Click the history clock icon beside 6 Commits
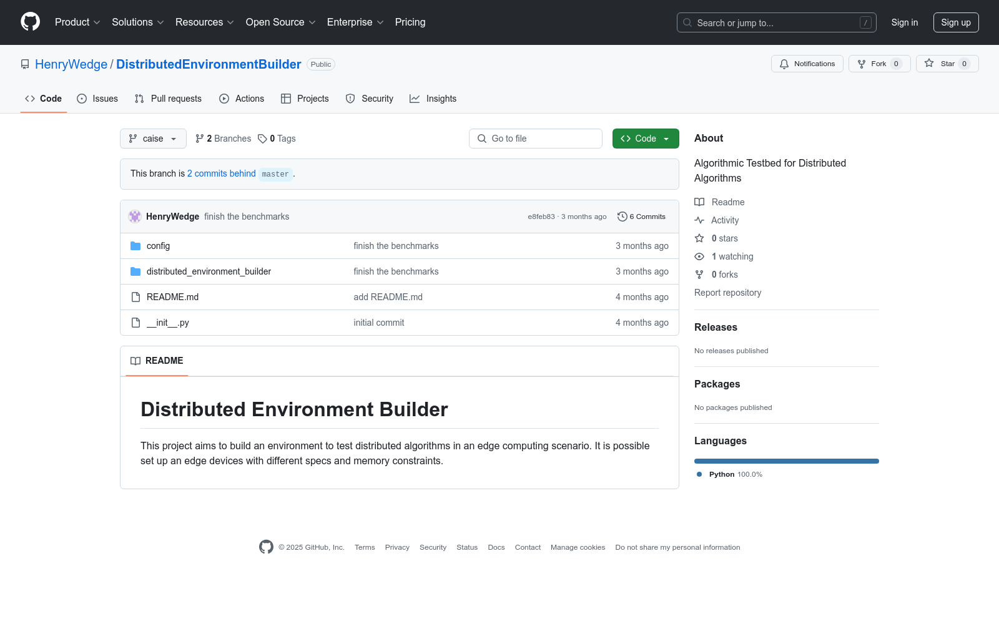 click(622, 217)
